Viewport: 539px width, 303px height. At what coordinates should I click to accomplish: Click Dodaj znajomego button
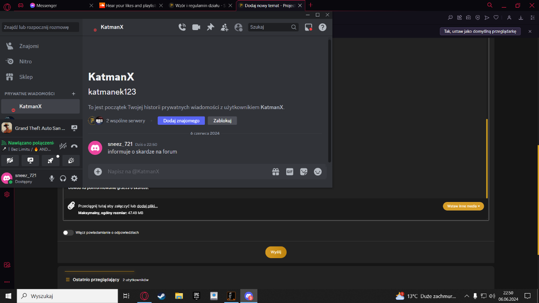(x=181, y=121)
